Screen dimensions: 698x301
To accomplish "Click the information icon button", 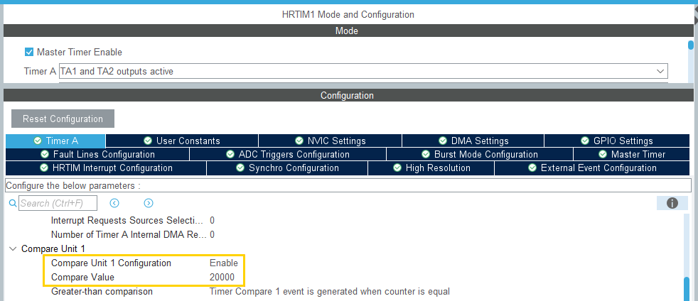I will (672, 203).
